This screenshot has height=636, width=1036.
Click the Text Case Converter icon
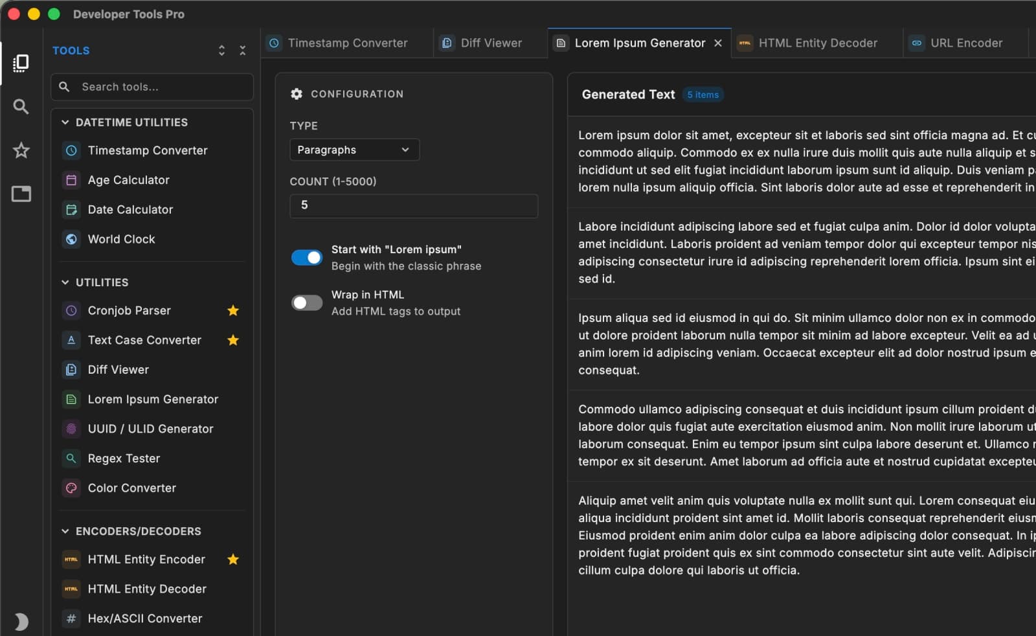tap(71, 340)
